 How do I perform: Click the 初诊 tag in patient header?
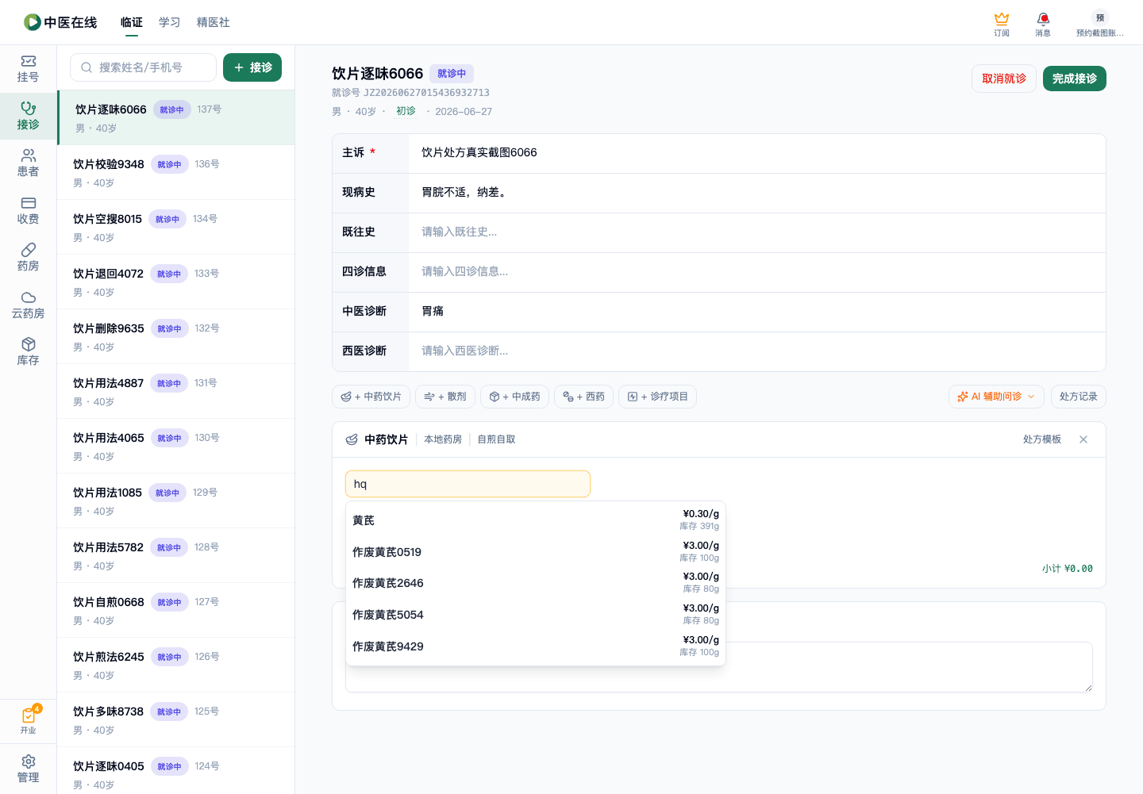406,111
